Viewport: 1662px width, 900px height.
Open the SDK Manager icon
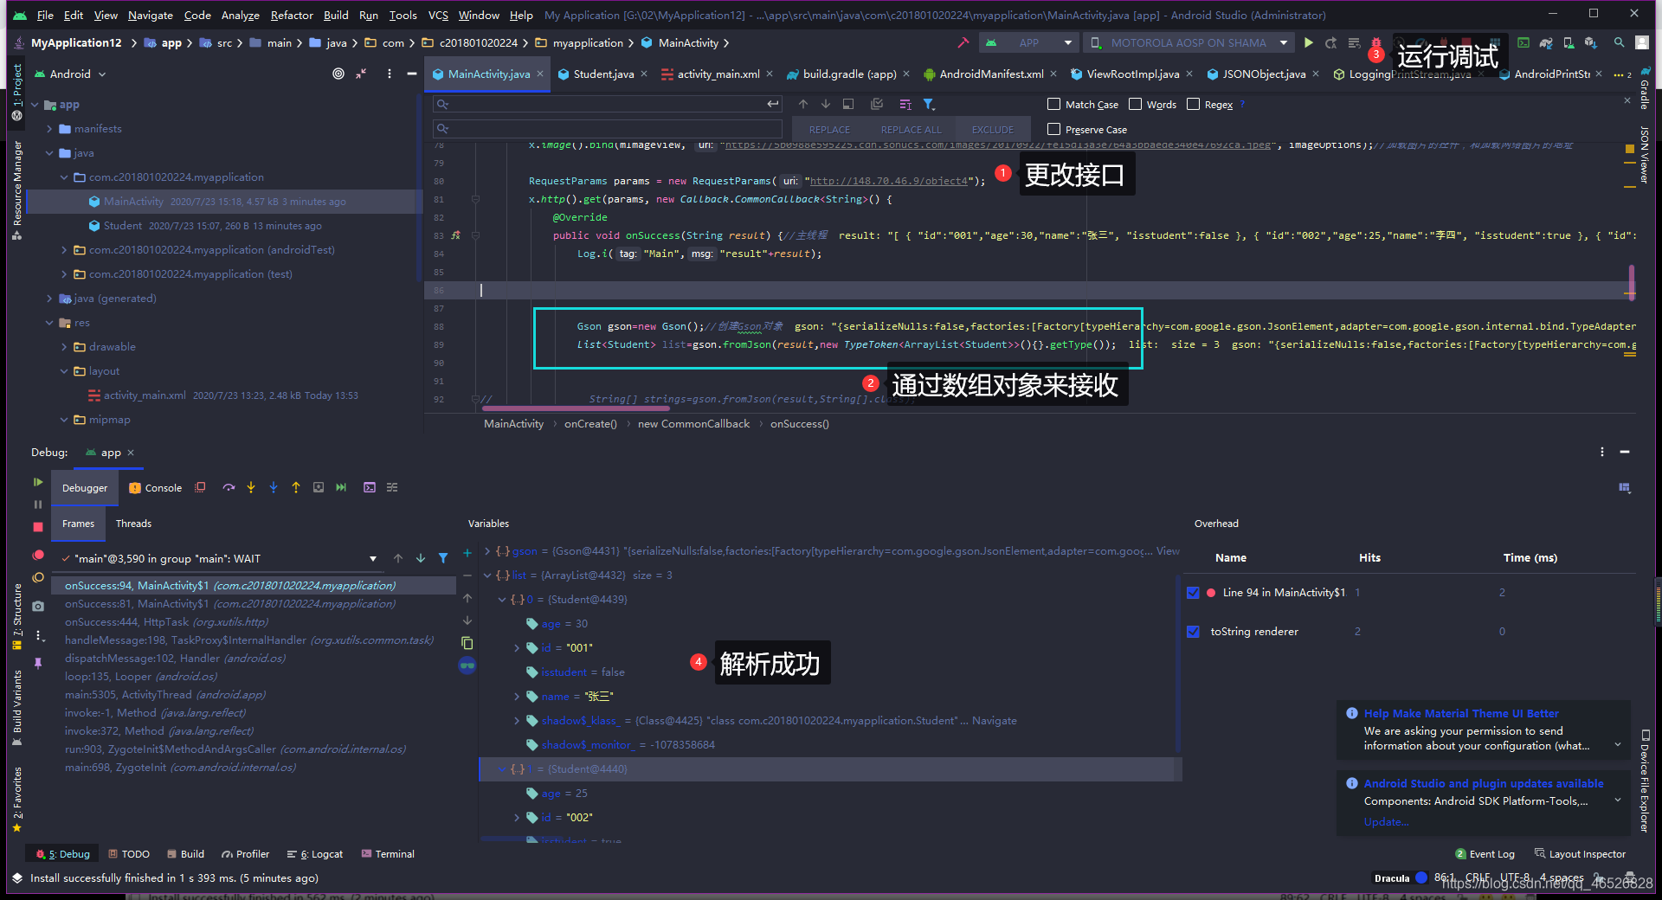1591,42
